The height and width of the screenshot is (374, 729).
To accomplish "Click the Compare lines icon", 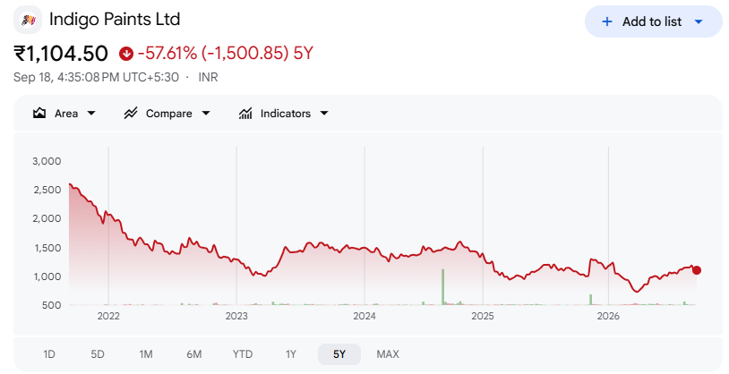I will pos(131,114).
